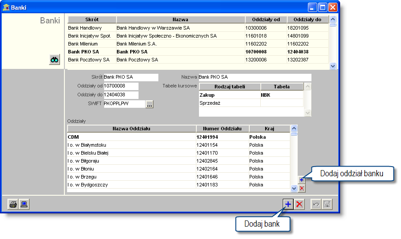
Task: Select branch I o. w Brzegu
Action: click(179, 177)
